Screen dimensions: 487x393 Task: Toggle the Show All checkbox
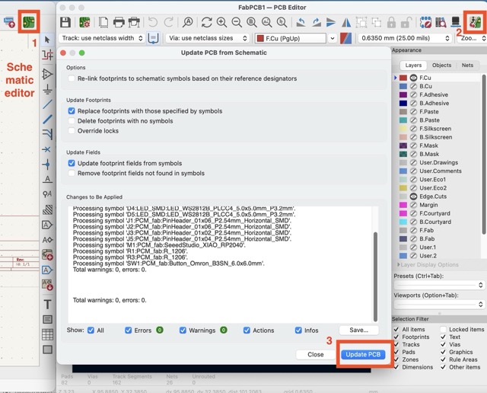tap(91, 331)
